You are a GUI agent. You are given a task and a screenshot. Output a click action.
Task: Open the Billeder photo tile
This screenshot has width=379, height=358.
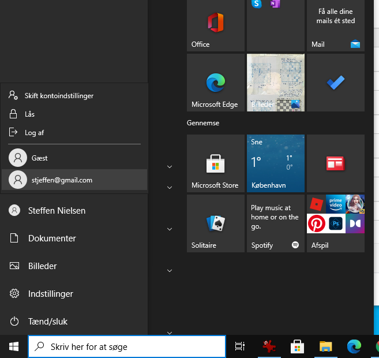click(x=276, y=83)
